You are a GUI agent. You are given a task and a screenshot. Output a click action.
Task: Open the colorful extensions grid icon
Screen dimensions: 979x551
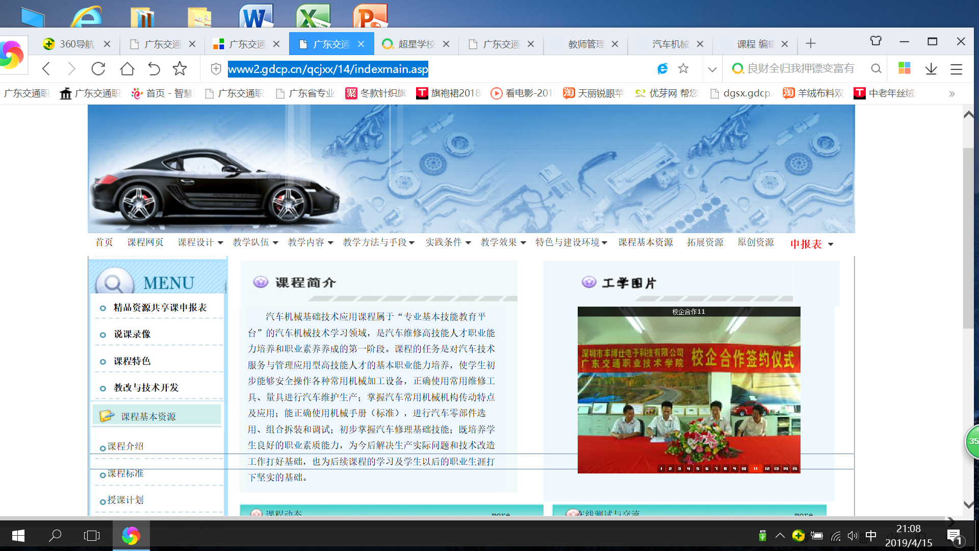point(904,68)
